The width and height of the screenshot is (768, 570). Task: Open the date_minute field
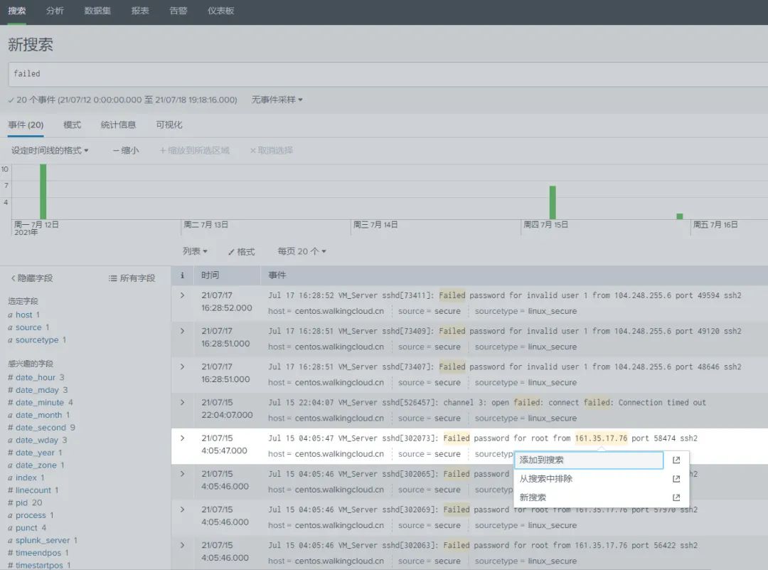(x=40, y=402)
